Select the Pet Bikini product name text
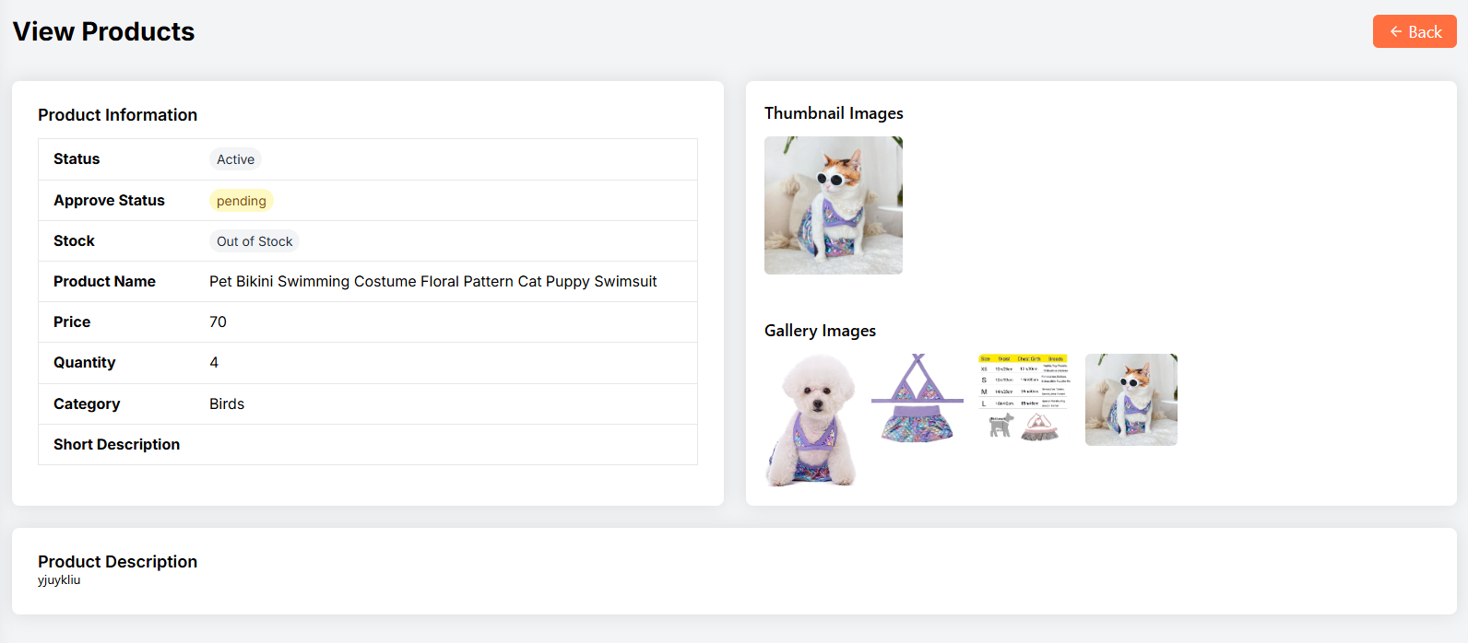Viewport: 1468px width, 643px height. pos(432,282)
